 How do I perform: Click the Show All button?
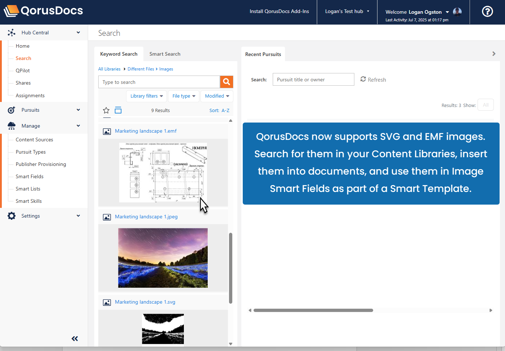485,105
